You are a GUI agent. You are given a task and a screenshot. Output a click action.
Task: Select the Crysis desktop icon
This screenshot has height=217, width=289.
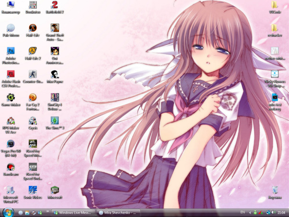click(x=33, y=120)
